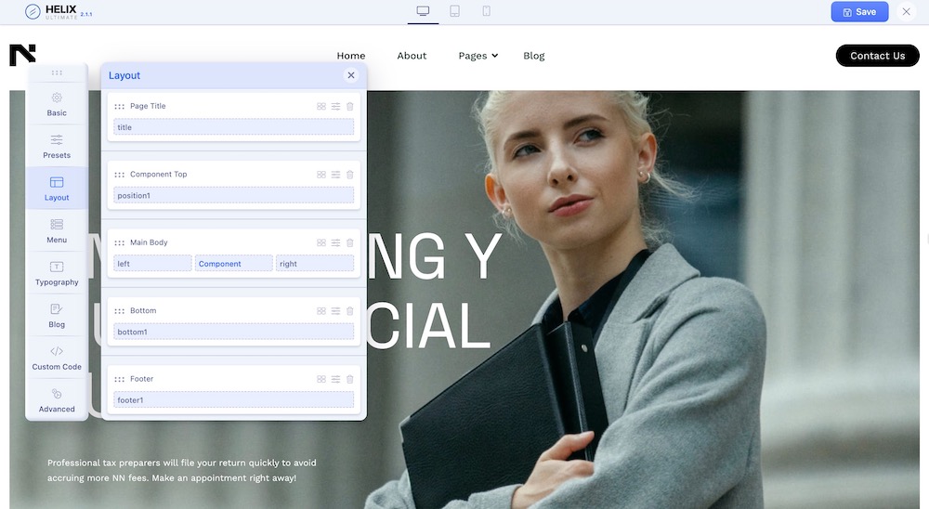929x509 pixels.
Task: Select the position1 column block
Action: (233, 195)
